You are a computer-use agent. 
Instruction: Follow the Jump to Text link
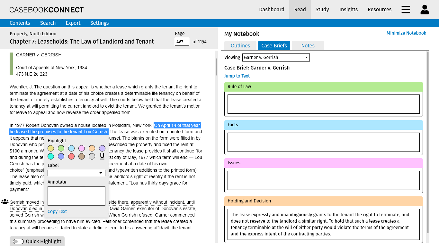coord(237,76)
